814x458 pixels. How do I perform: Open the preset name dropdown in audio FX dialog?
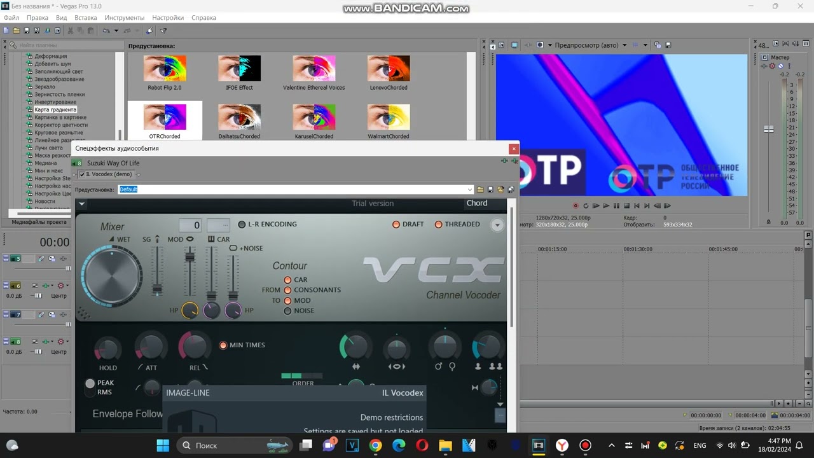470,190
